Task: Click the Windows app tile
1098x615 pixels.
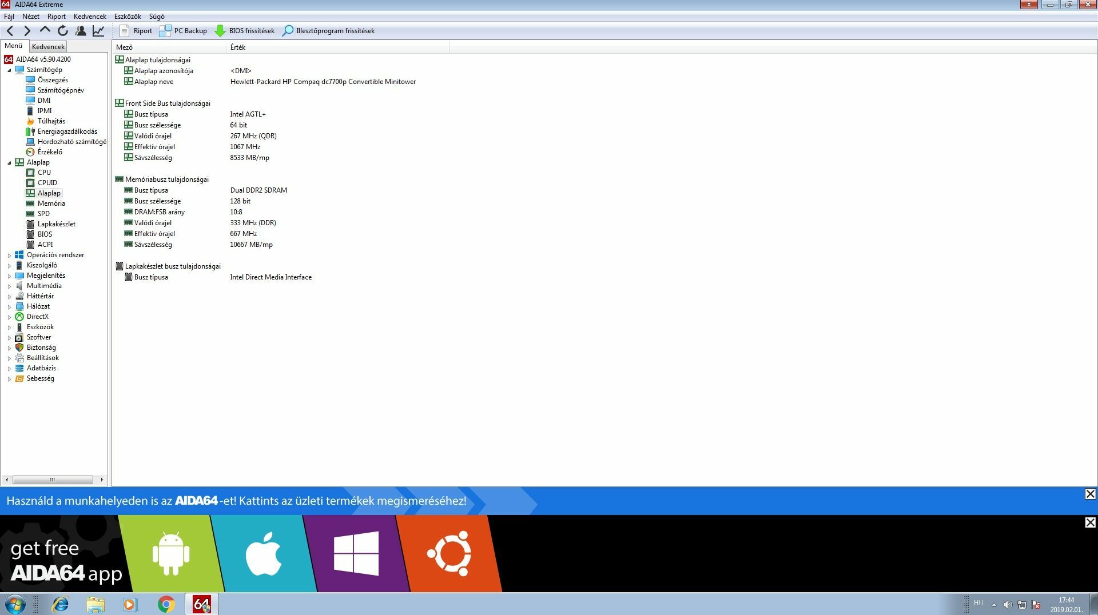Action: (356, 553)
